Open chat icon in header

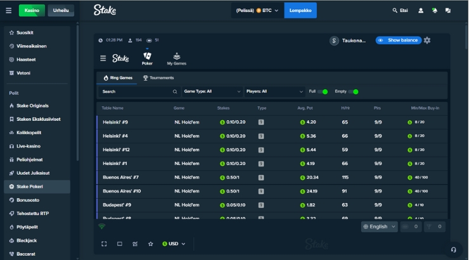tap(447, 11)
